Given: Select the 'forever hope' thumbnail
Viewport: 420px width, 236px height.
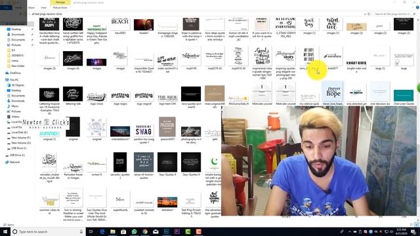Looking at the screenshot, I should tap(333, 92).
